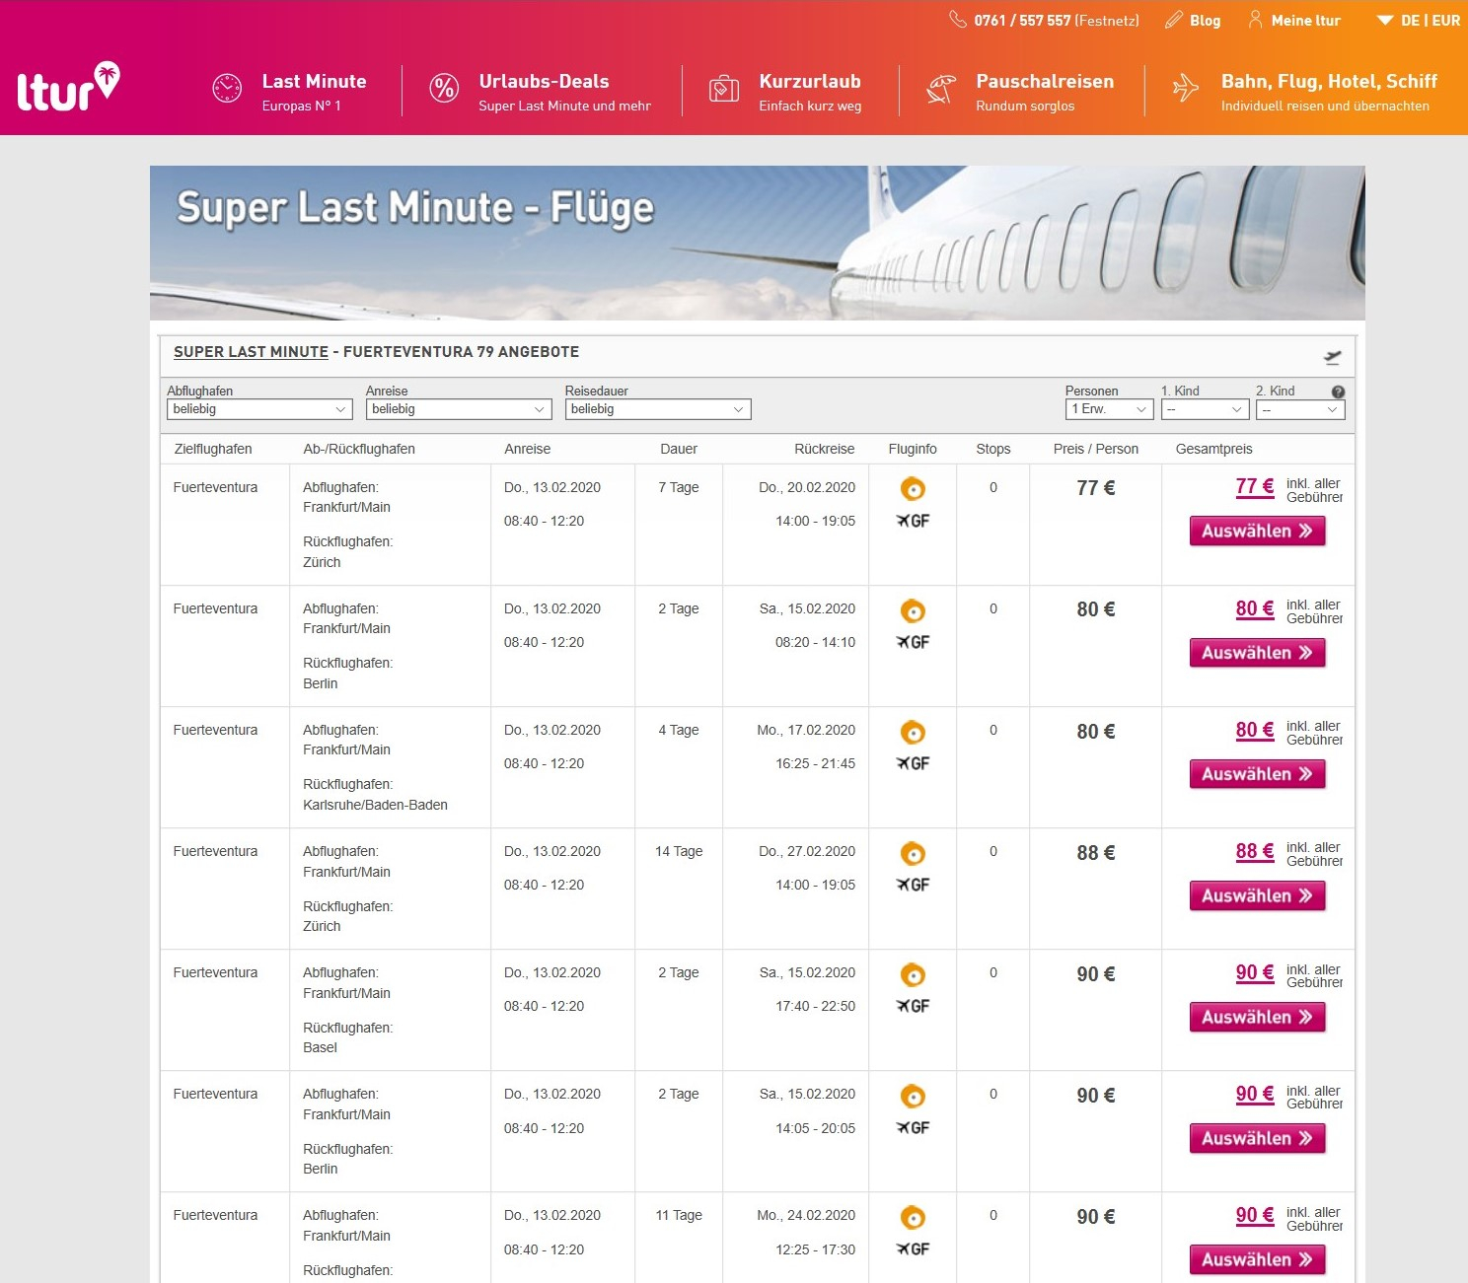Click the pencil Blog icon
Viewport: 1468px width, 1283px height.
[x=1173, y=20]
